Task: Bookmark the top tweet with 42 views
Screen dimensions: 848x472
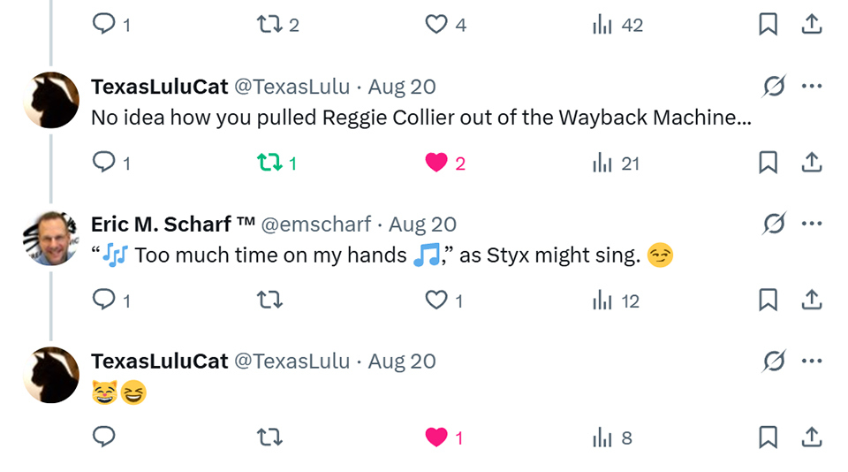Action: tap(768, 25)
